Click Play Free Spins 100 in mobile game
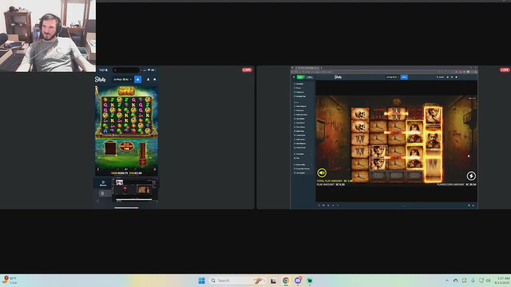 [x=127, y=146]
